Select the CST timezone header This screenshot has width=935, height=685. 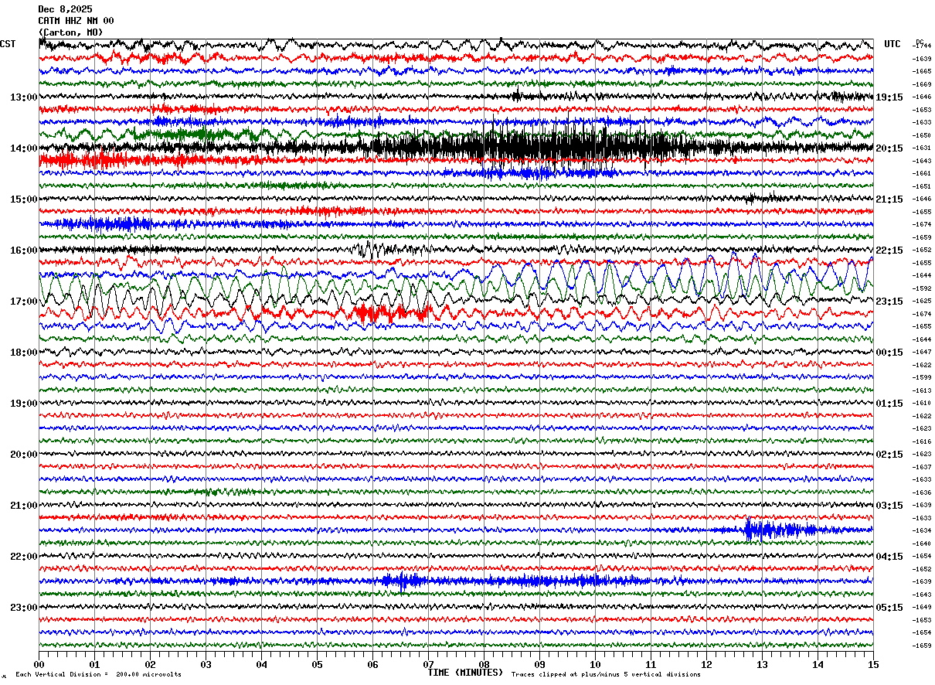[8, 44]
